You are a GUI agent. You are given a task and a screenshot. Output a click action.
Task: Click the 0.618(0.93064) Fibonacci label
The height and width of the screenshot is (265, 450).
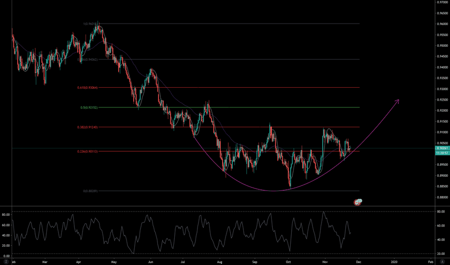pos(87,88)
